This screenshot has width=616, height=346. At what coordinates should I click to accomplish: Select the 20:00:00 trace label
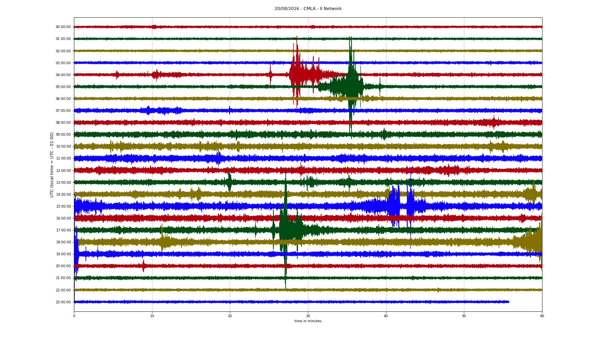(63, 266)
